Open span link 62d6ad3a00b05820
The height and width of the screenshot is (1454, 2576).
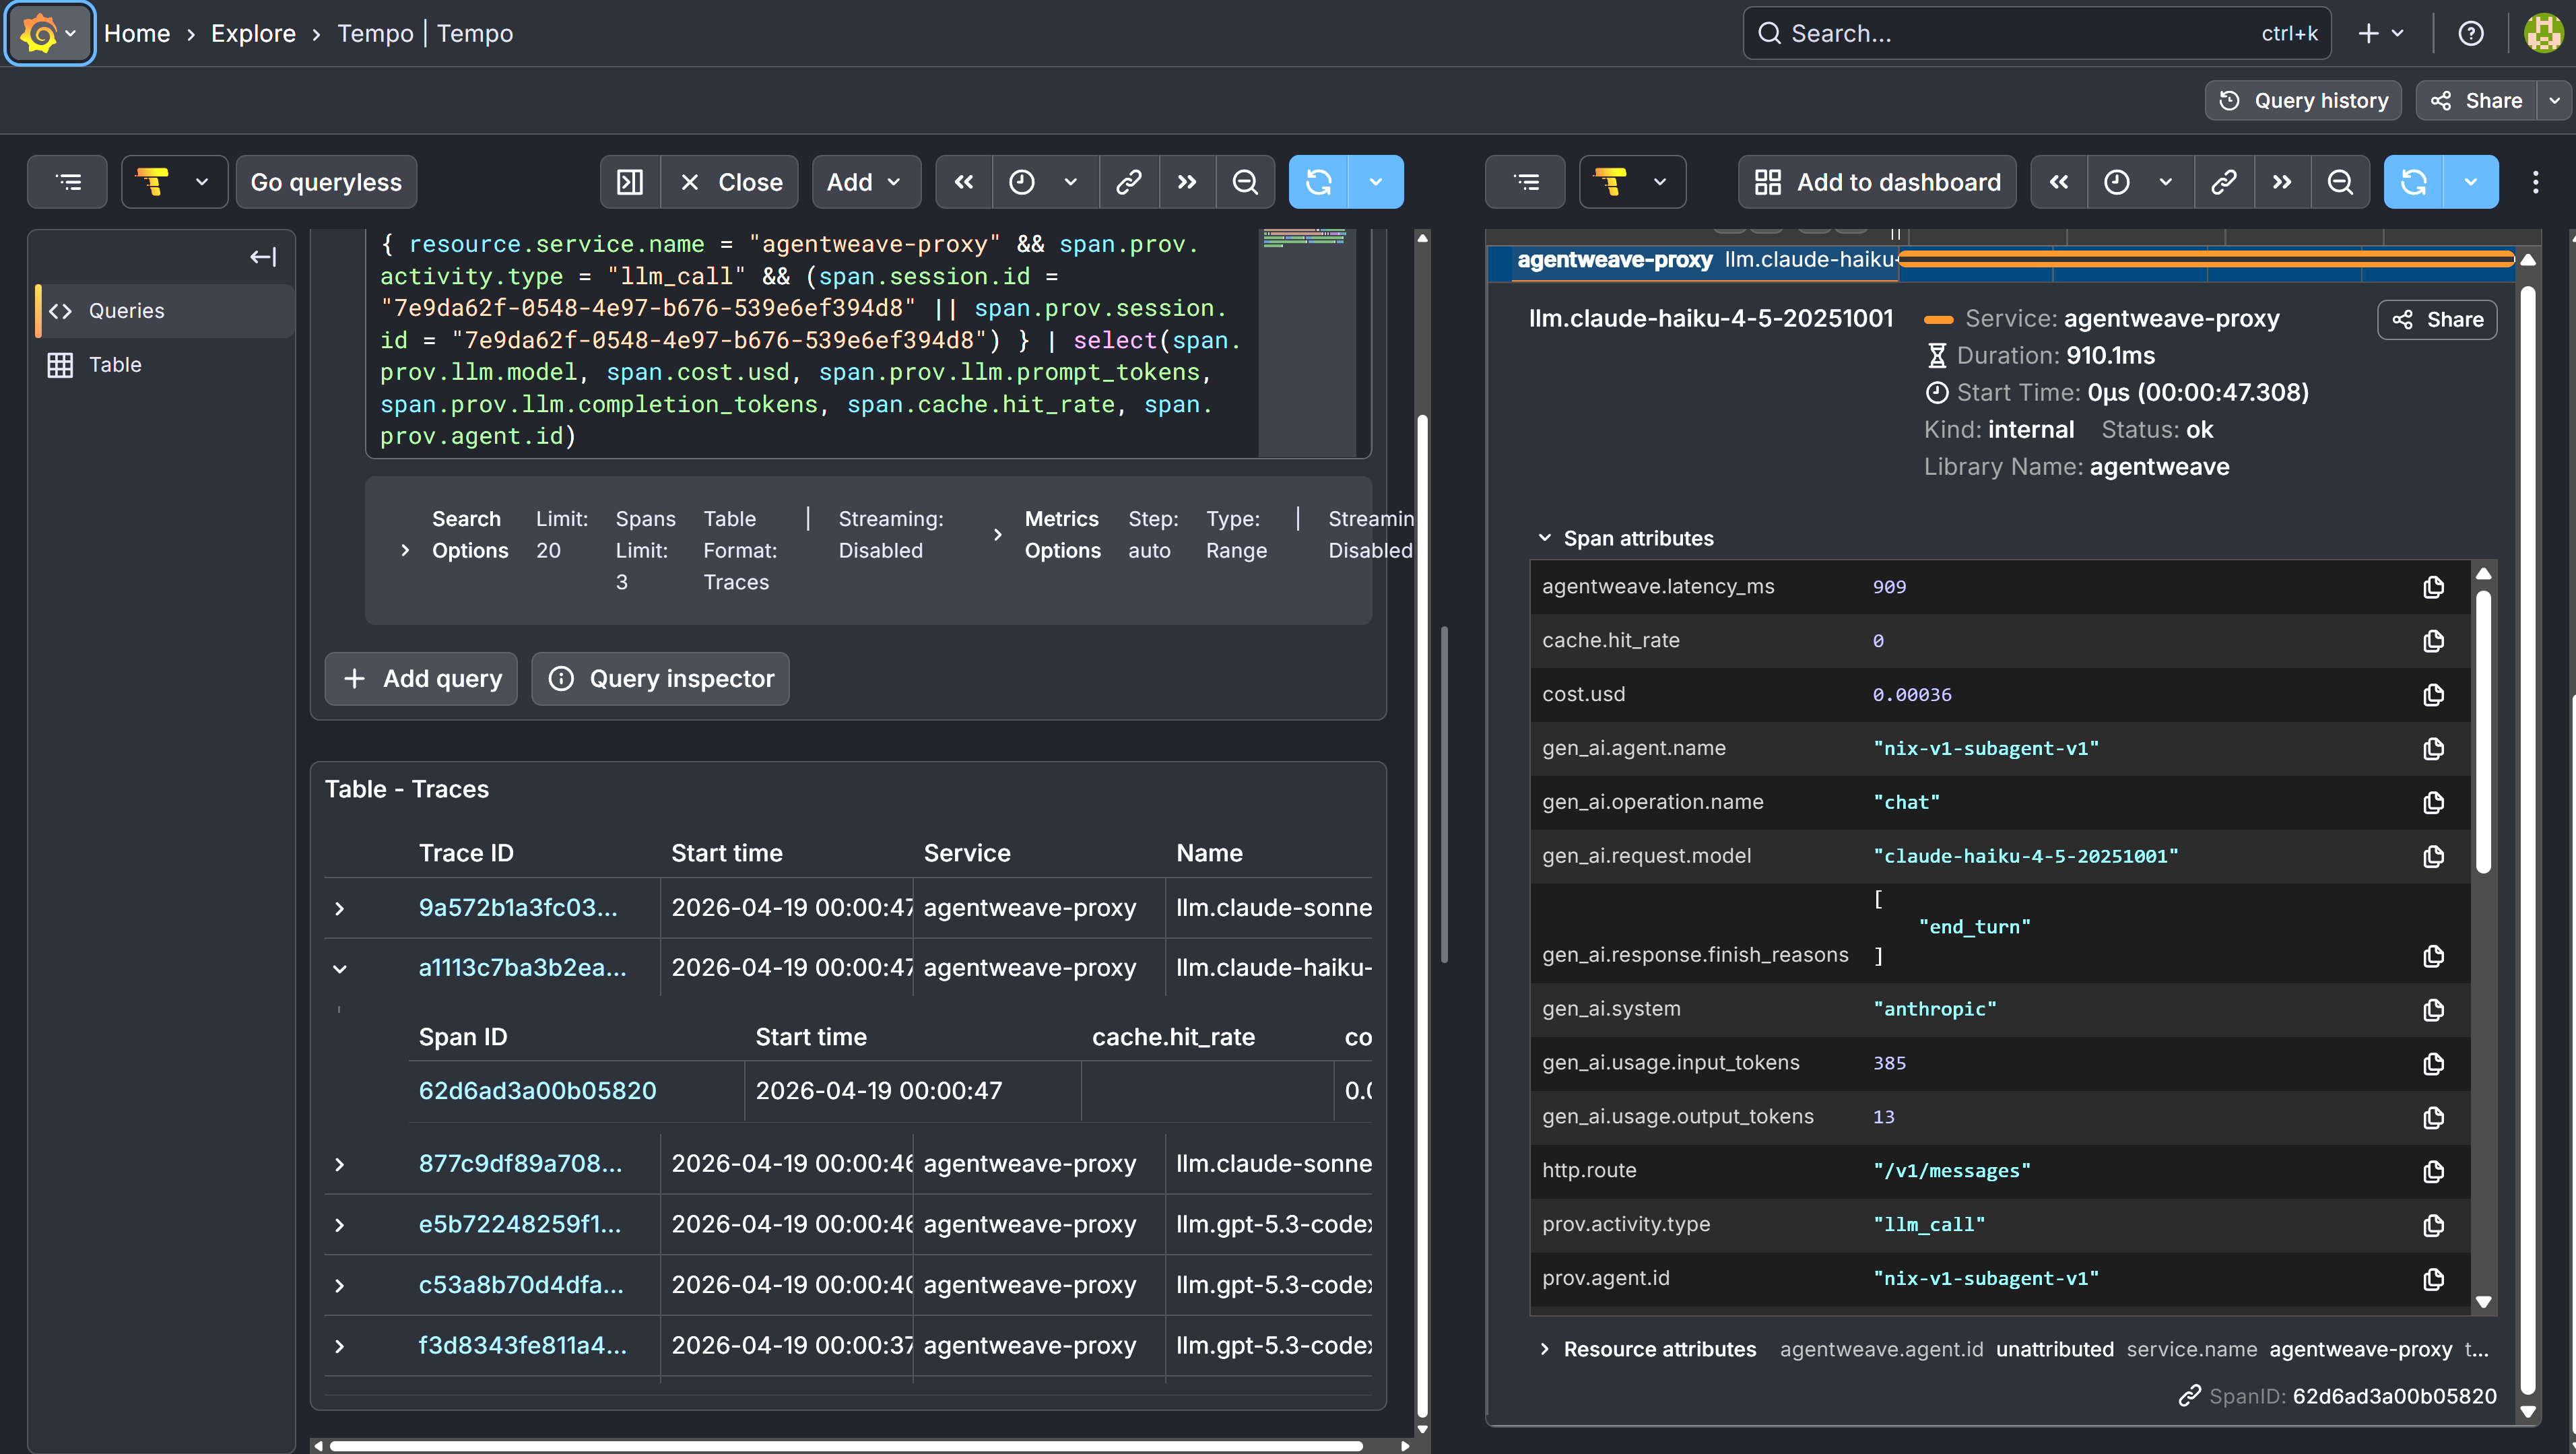coord(537,1091)
